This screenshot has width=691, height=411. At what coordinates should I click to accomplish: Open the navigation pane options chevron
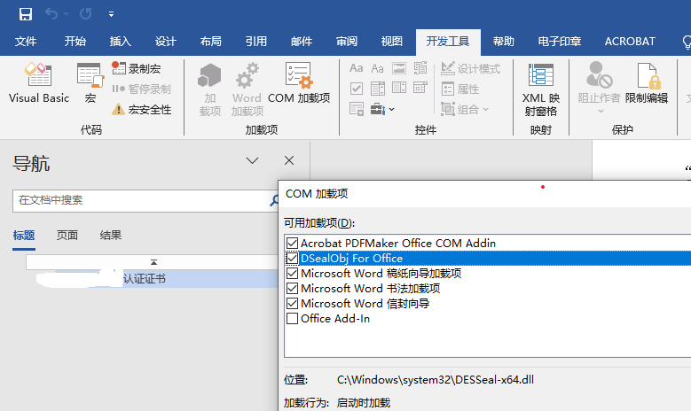click(252, 160)
